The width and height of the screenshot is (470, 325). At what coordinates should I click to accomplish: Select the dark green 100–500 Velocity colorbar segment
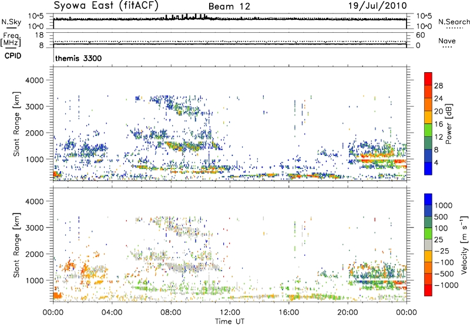coord(428,222)
